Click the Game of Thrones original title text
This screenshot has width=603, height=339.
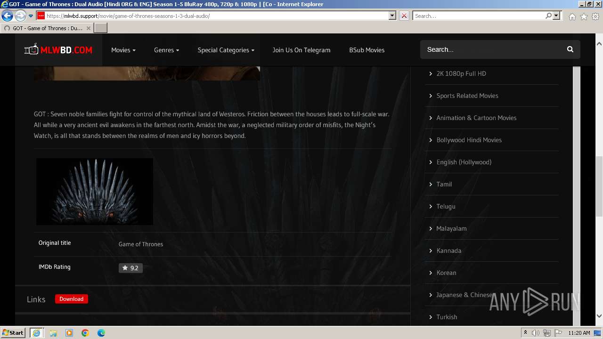click(141, 244)
